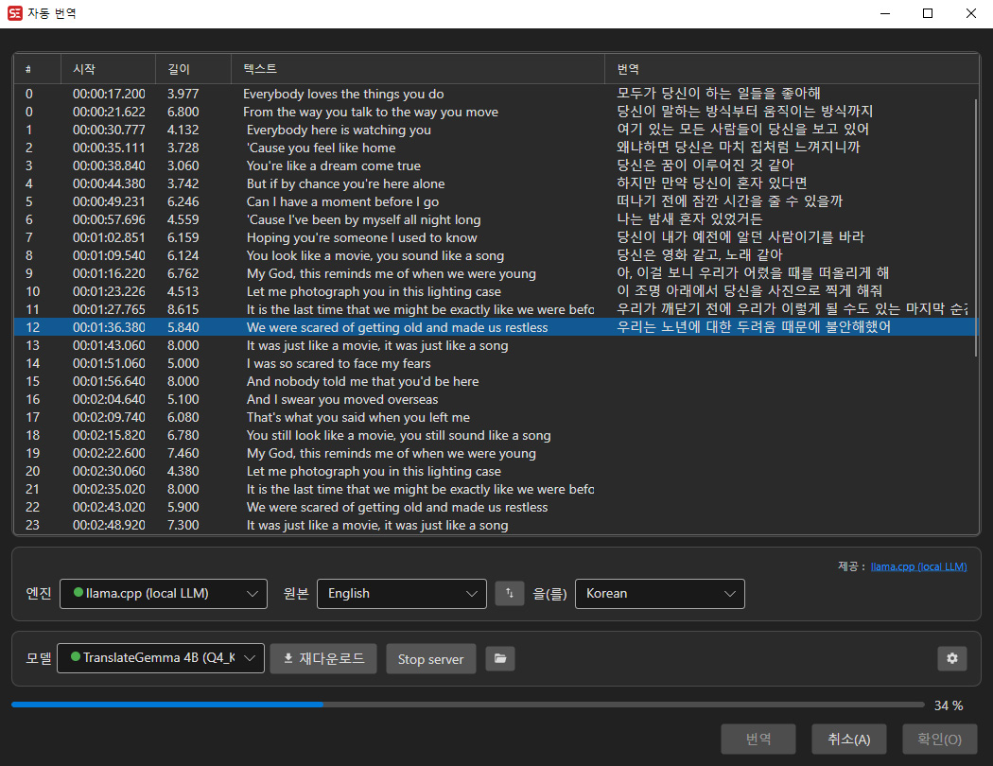Open the llama.cpp (local LLM) provider link
Viewport: 993px width, 766px height.
click(x=918, y=566)
